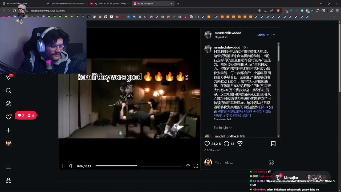The image size is (341, 192).
Task: Toggle video loop button
Action: point(188,166)
